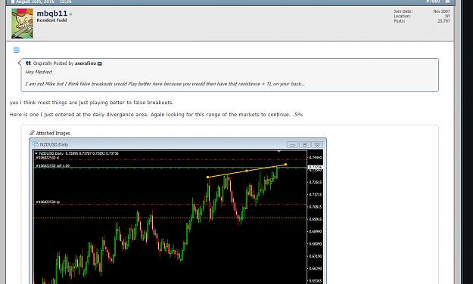
Task: Open the mbqb11 username profile link
Action: 52,14
